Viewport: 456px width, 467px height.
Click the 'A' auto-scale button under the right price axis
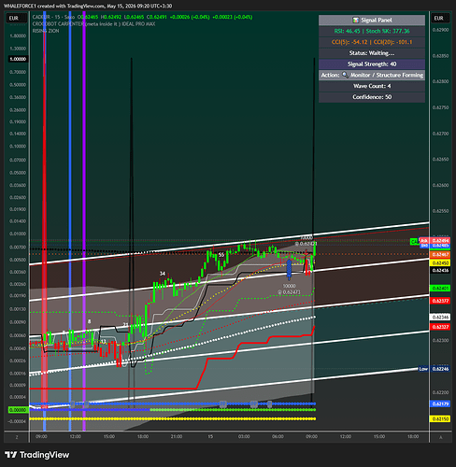[440, 437]
